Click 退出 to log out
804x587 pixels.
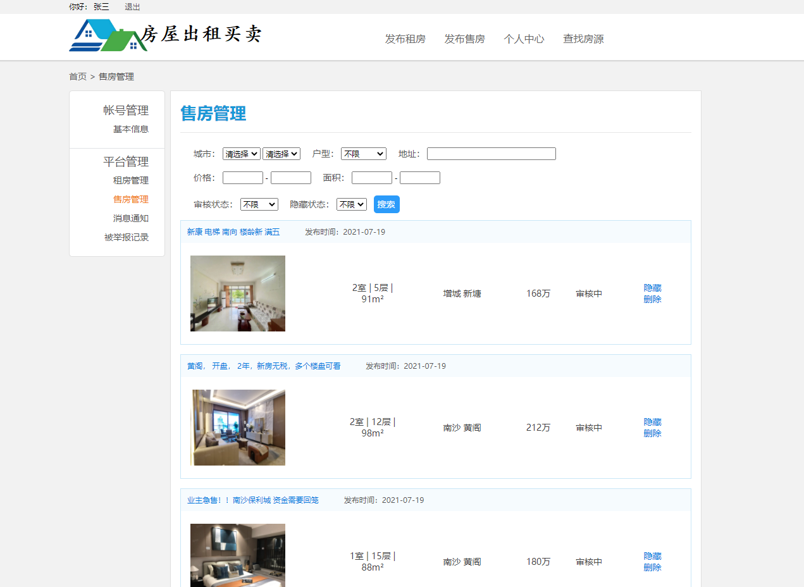point(132,7)
